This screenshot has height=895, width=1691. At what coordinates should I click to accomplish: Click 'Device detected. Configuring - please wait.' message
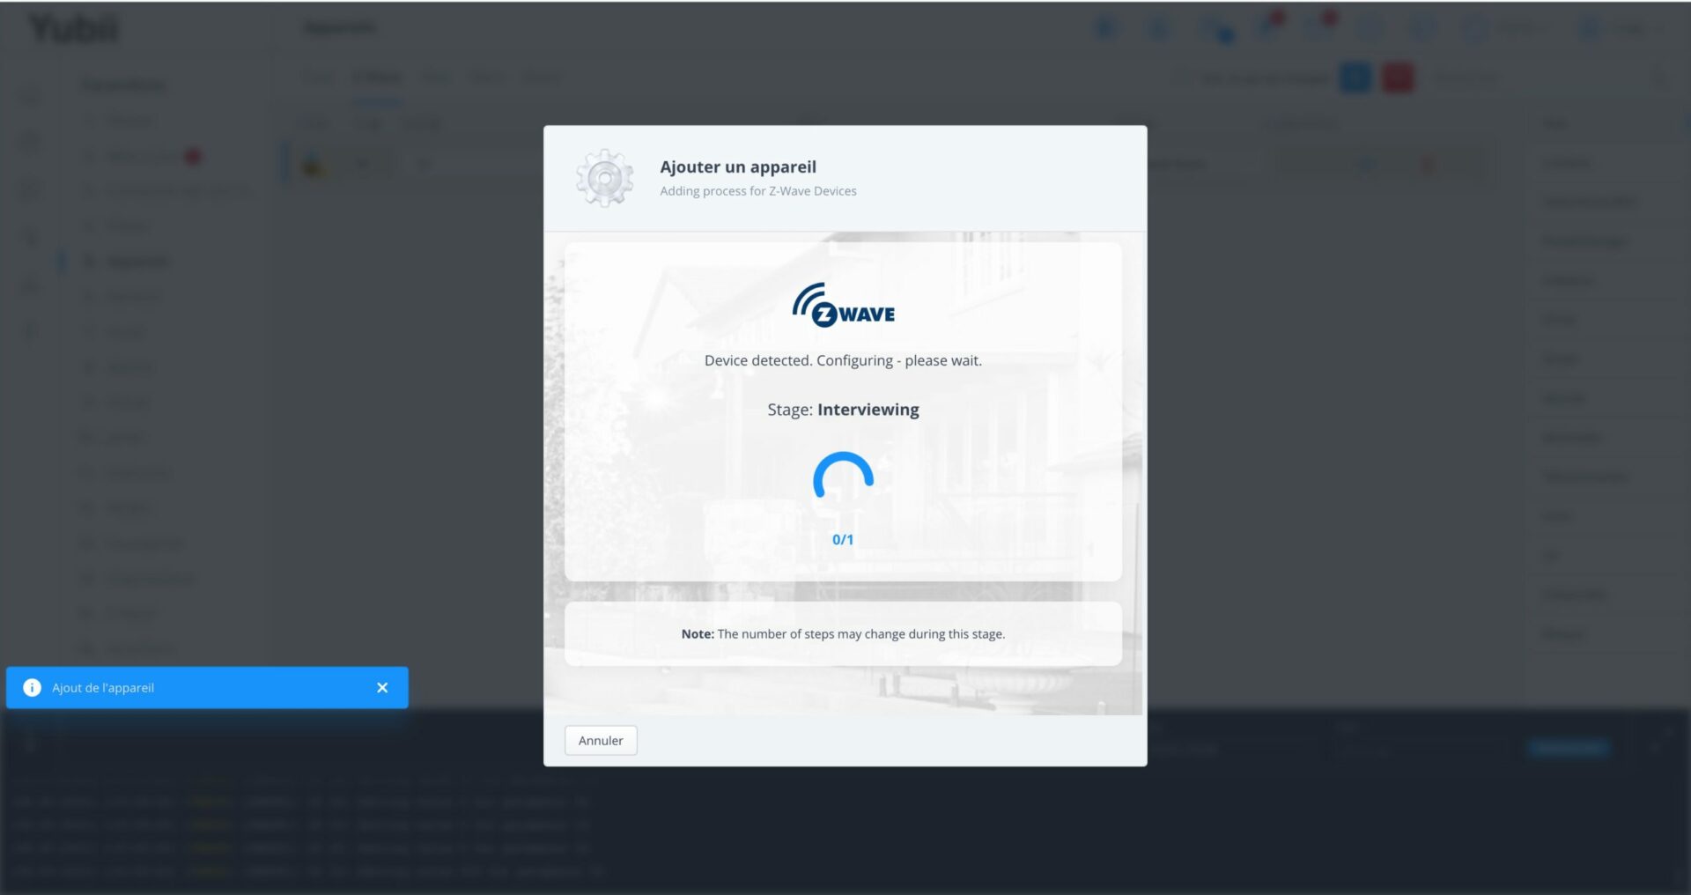(x=843, y=360)
